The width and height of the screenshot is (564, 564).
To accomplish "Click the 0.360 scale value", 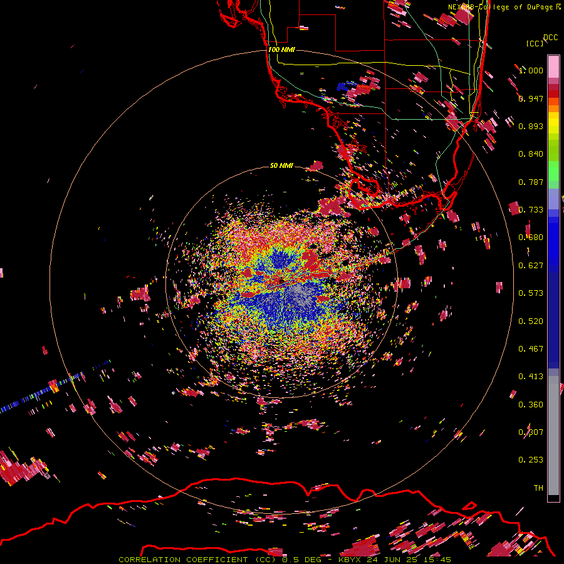I will 531,405.
